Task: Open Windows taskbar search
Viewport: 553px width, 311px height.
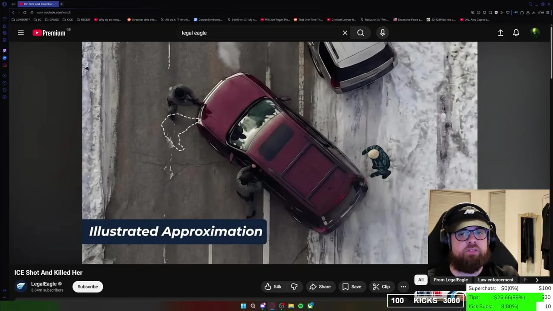Action: (x=253, y=306)
